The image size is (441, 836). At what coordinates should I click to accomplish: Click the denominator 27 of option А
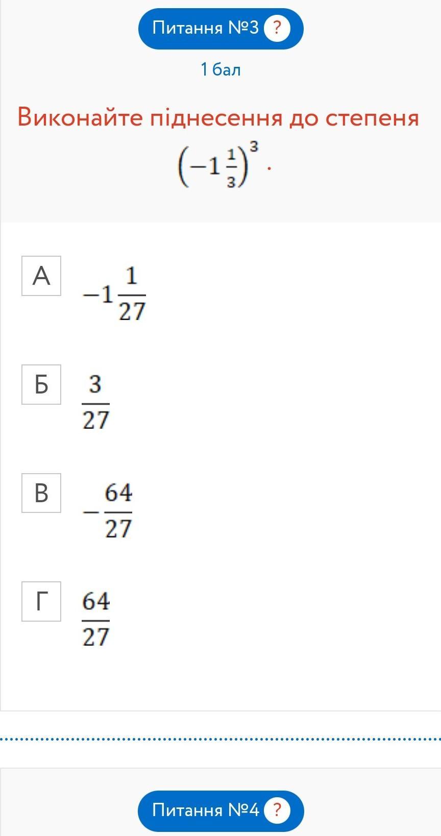(x=132, y=311)
